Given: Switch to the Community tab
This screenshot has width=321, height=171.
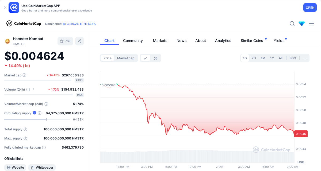Looking at the screenshot, I should 133,41.
